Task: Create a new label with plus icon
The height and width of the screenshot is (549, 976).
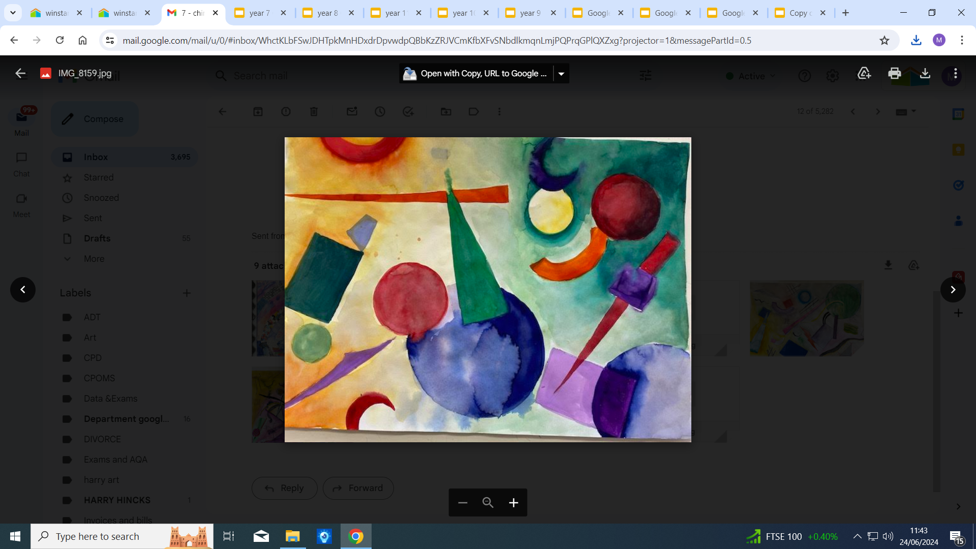Action: tap(187, 293)
